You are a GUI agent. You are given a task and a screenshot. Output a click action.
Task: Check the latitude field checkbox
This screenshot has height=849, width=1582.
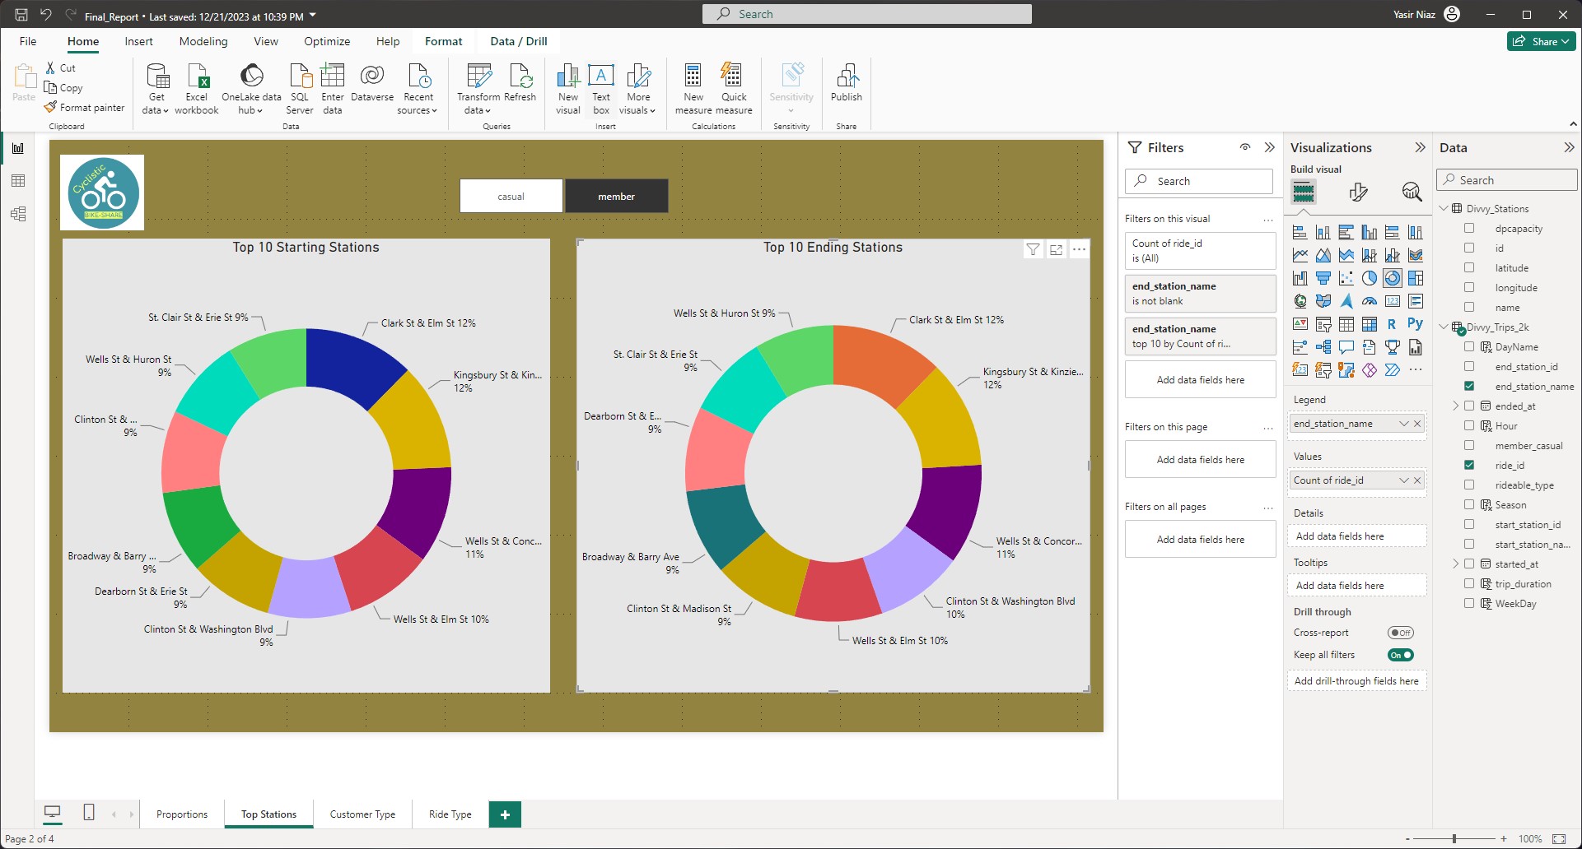coord(1469,267)
